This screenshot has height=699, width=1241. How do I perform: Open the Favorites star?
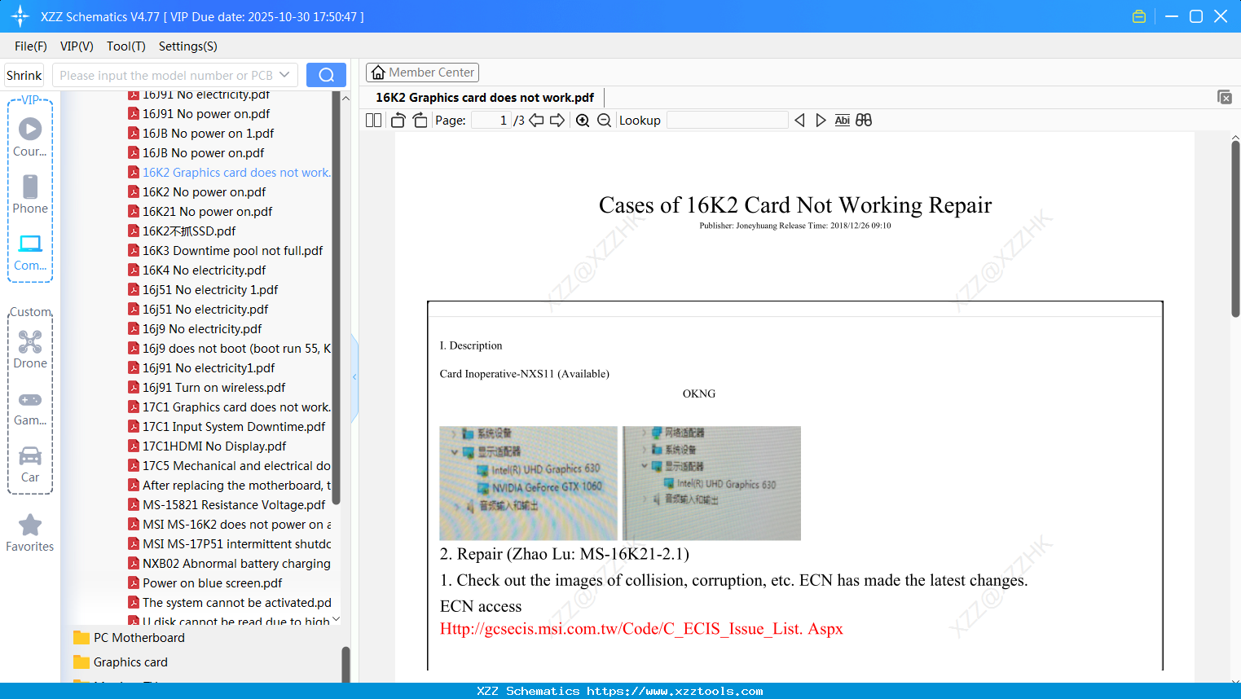click(x=30, y=533)
